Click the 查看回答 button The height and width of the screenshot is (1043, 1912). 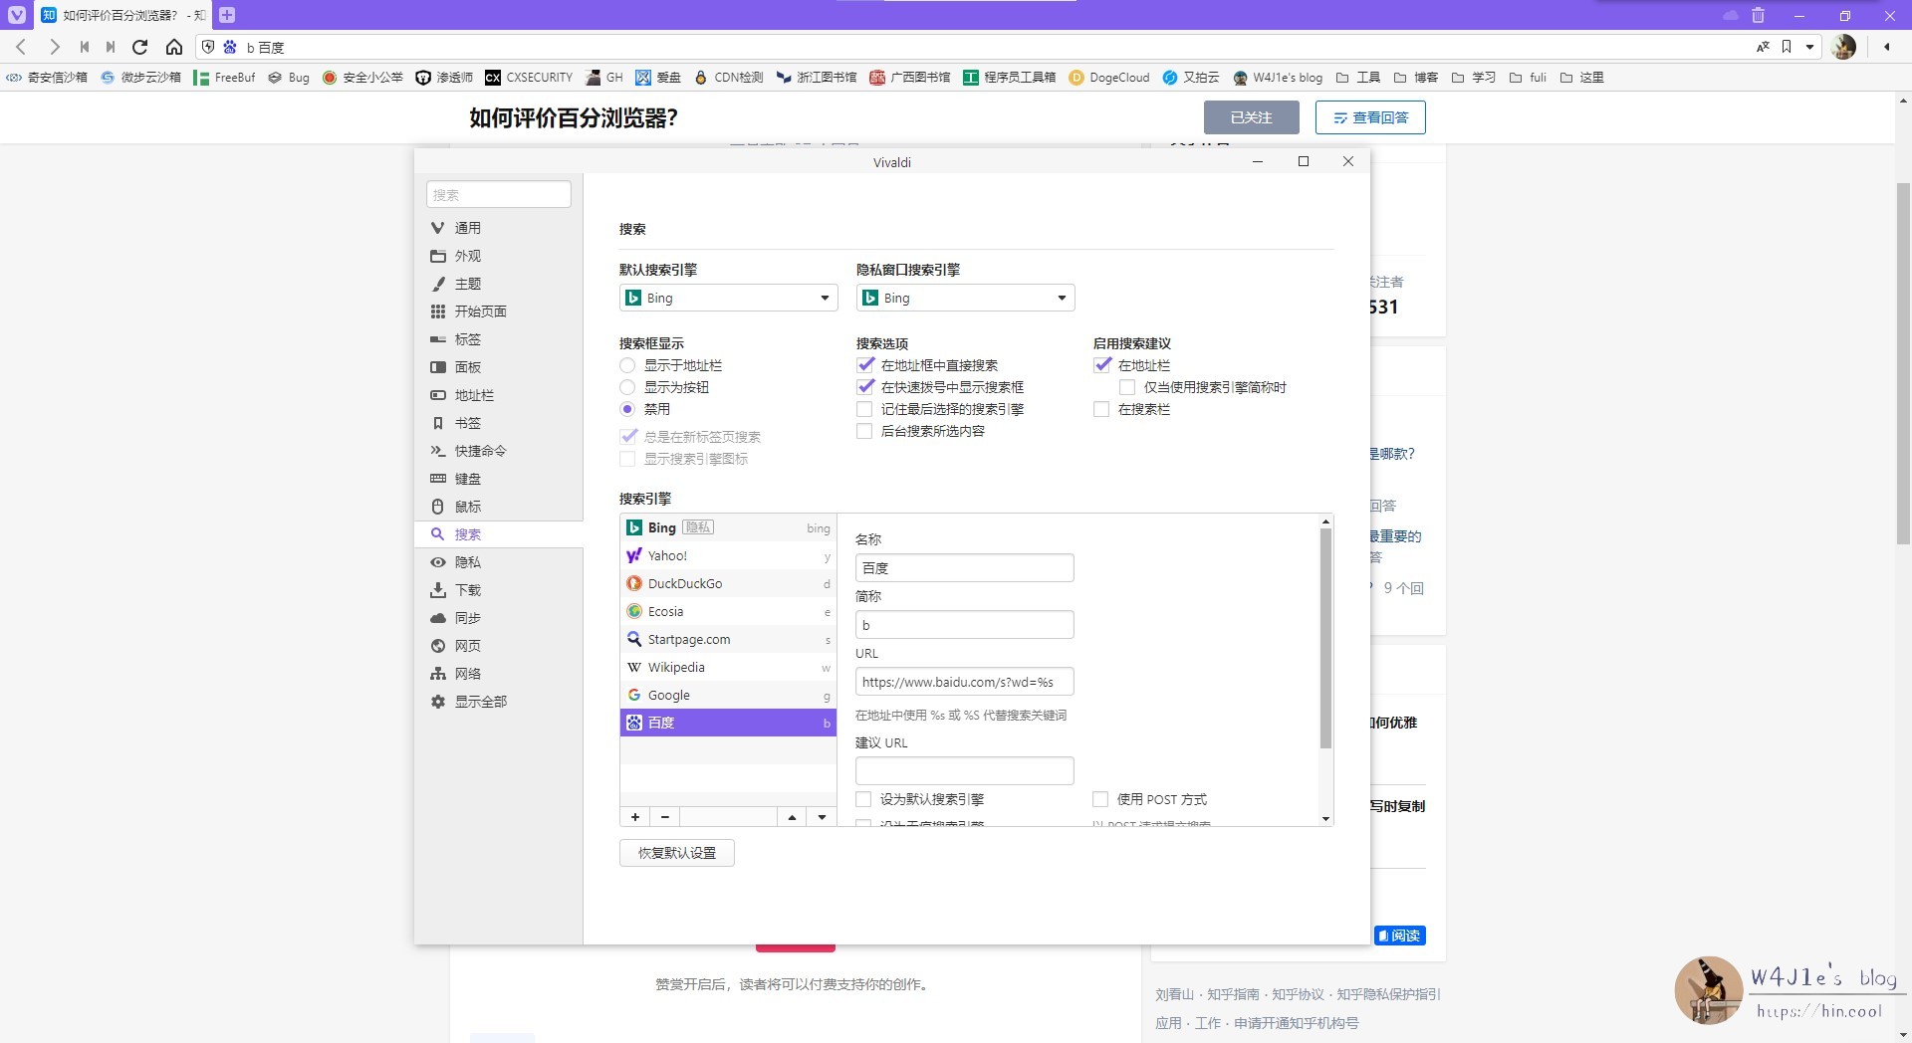[x=1372, y=116]
